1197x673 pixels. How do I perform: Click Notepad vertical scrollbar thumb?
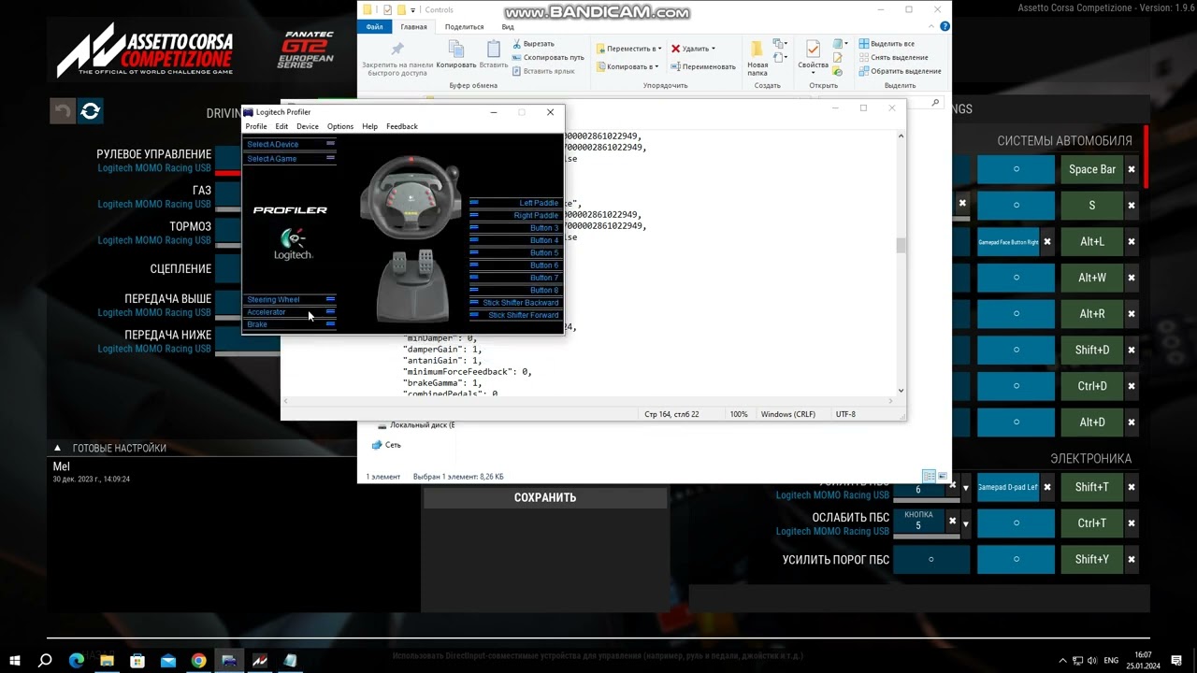pos(901,246)
